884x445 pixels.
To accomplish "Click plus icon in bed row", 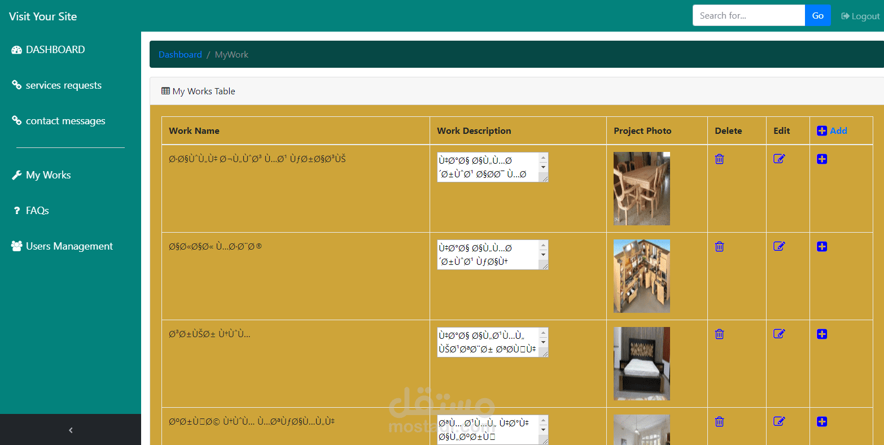I will tap(822, 334).
